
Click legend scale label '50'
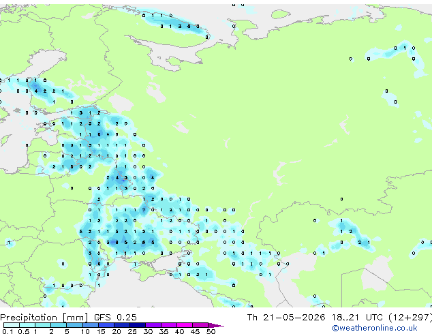(211, 331)
